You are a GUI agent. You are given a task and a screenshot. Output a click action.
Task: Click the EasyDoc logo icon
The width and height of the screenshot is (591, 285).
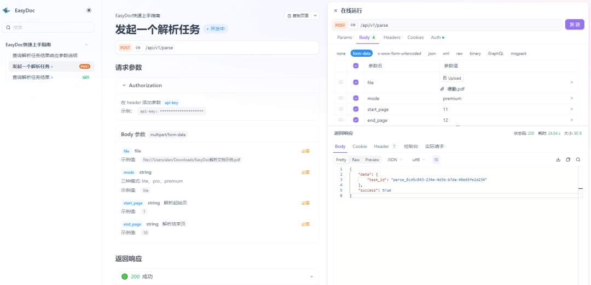click(x=7, y=10)
